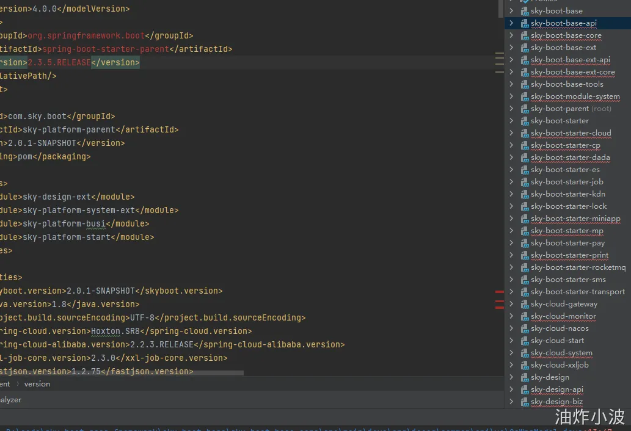
Task: Click the Hoxton.SR8 spring-cloud version value
Action: [115, 331]
